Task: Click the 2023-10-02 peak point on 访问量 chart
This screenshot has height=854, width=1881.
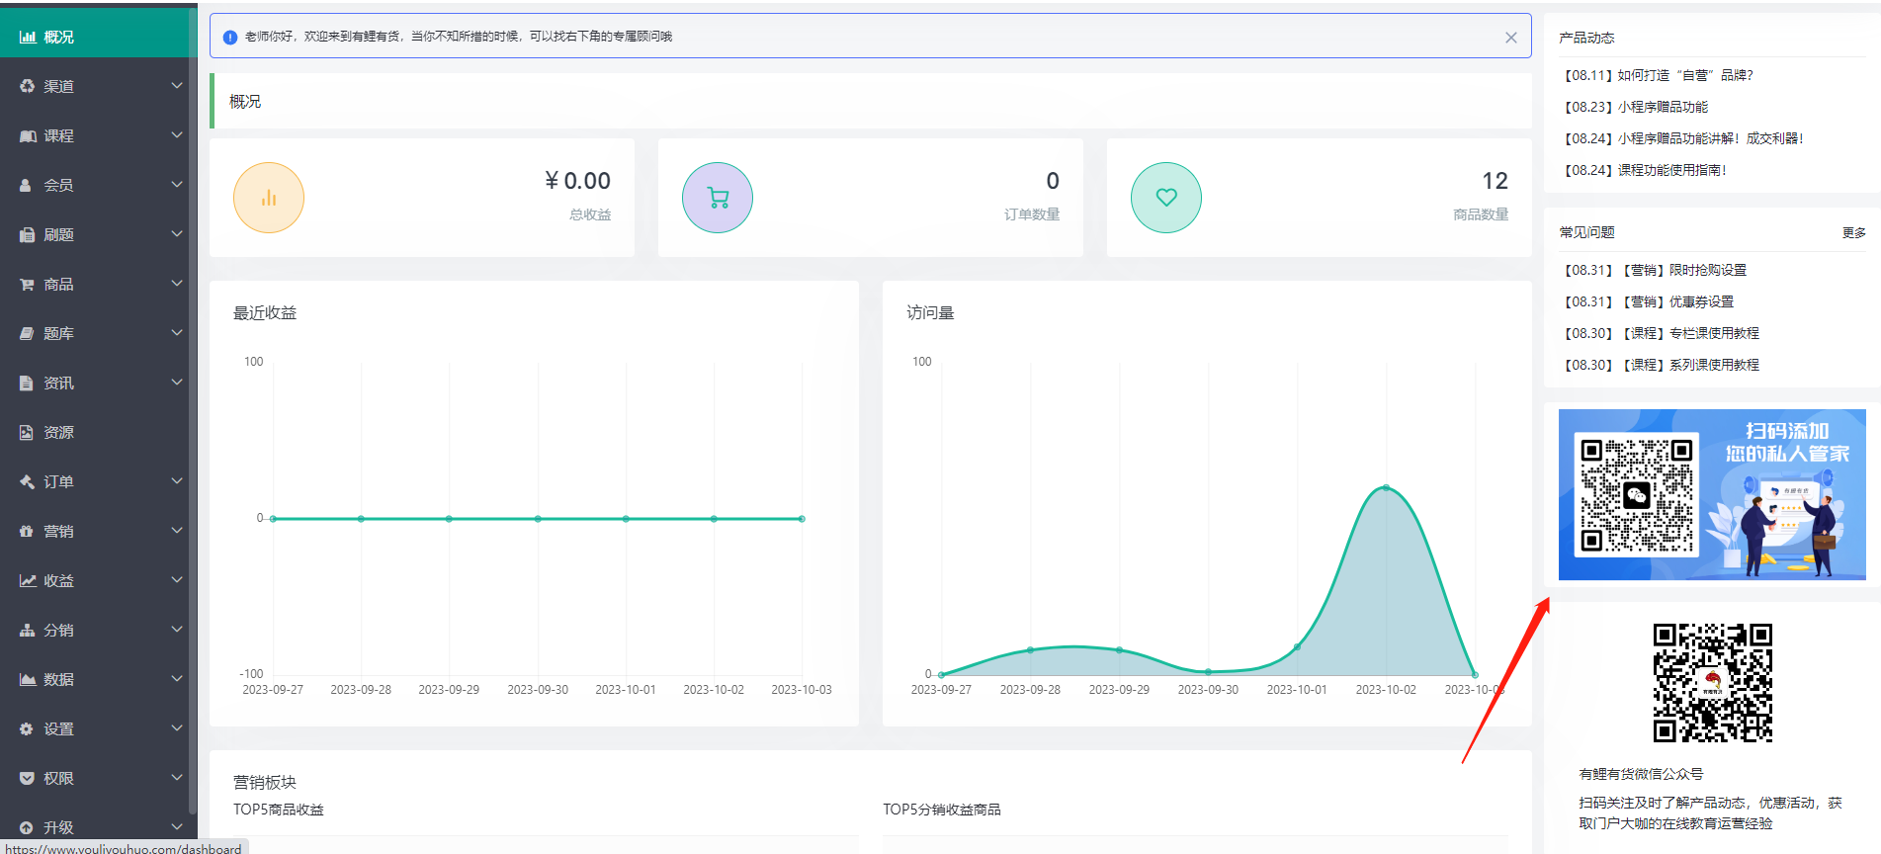Action: click(1386, 487)
